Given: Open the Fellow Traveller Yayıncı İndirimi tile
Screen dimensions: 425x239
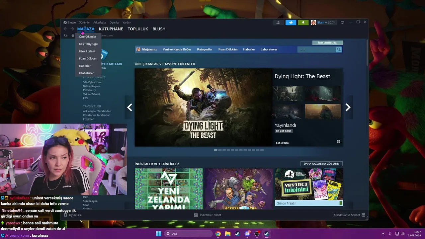Looking at the screenshot, I should pos(309,187).
